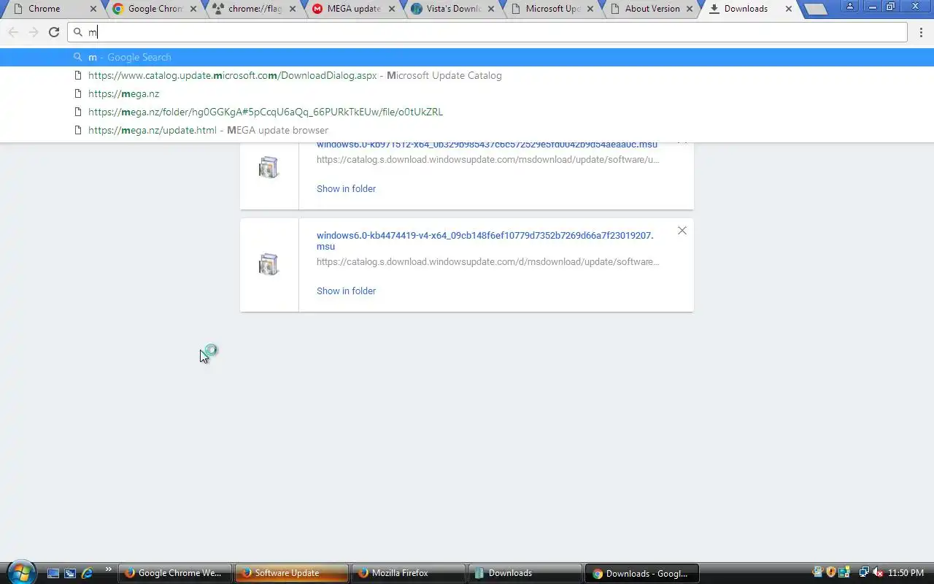
Task: Open the security shield tray icon
Action: (830, 572)
